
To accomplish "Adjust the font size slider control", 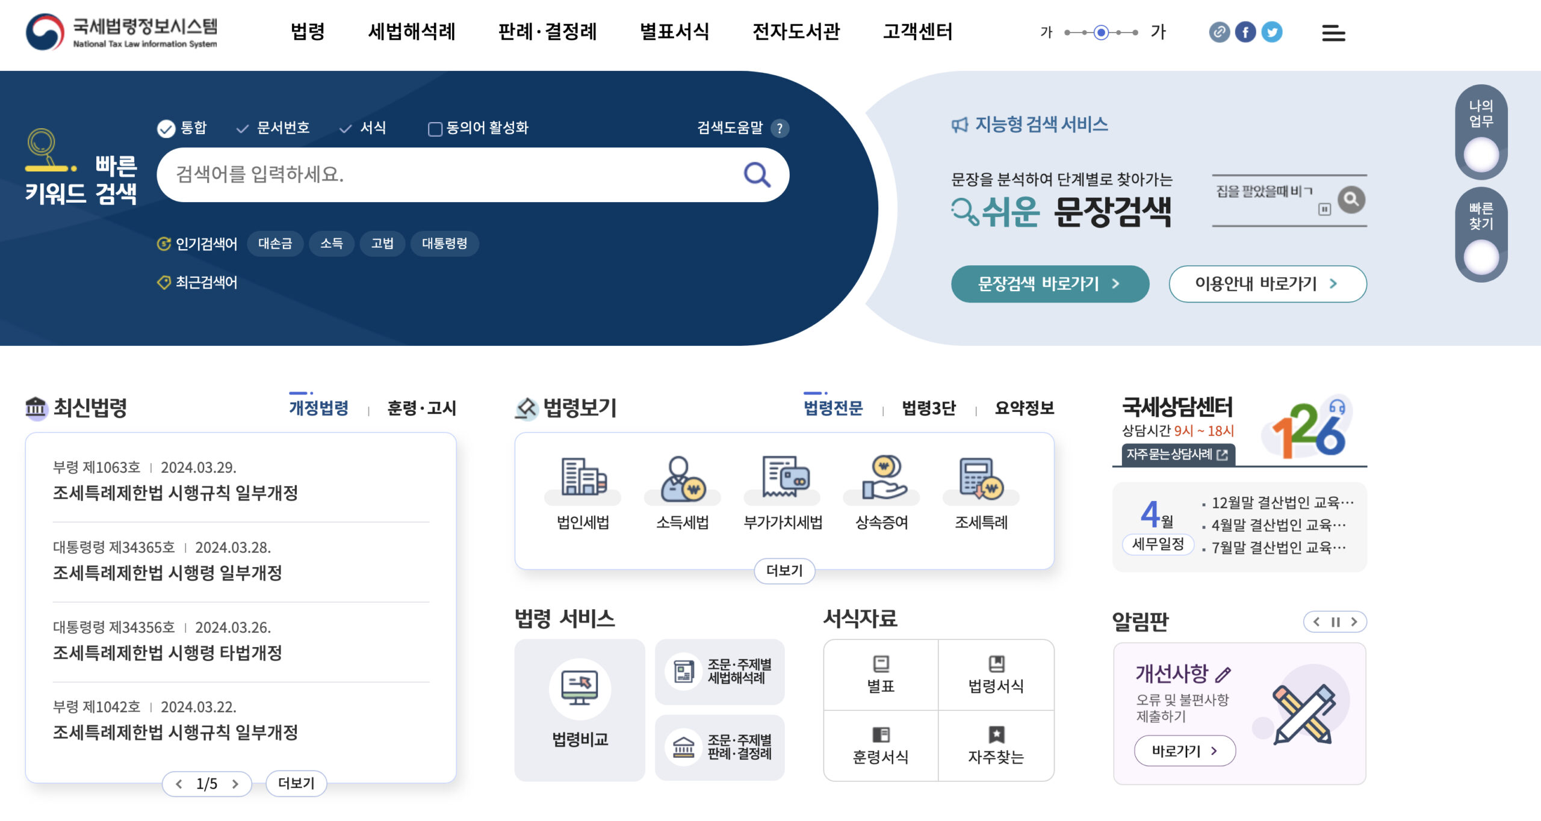I will tap(1101, 33).
